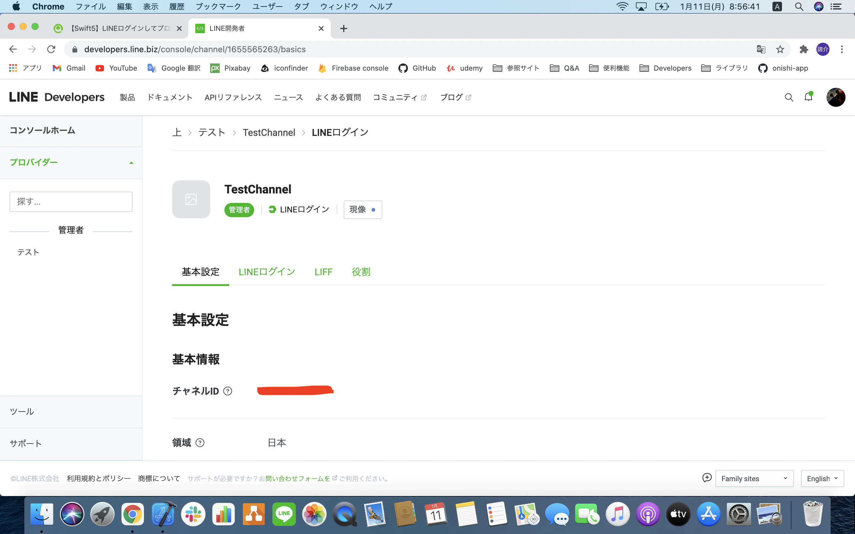855x534 pixels.
Task: Open the Family sites dropdown
Action: 754,479
